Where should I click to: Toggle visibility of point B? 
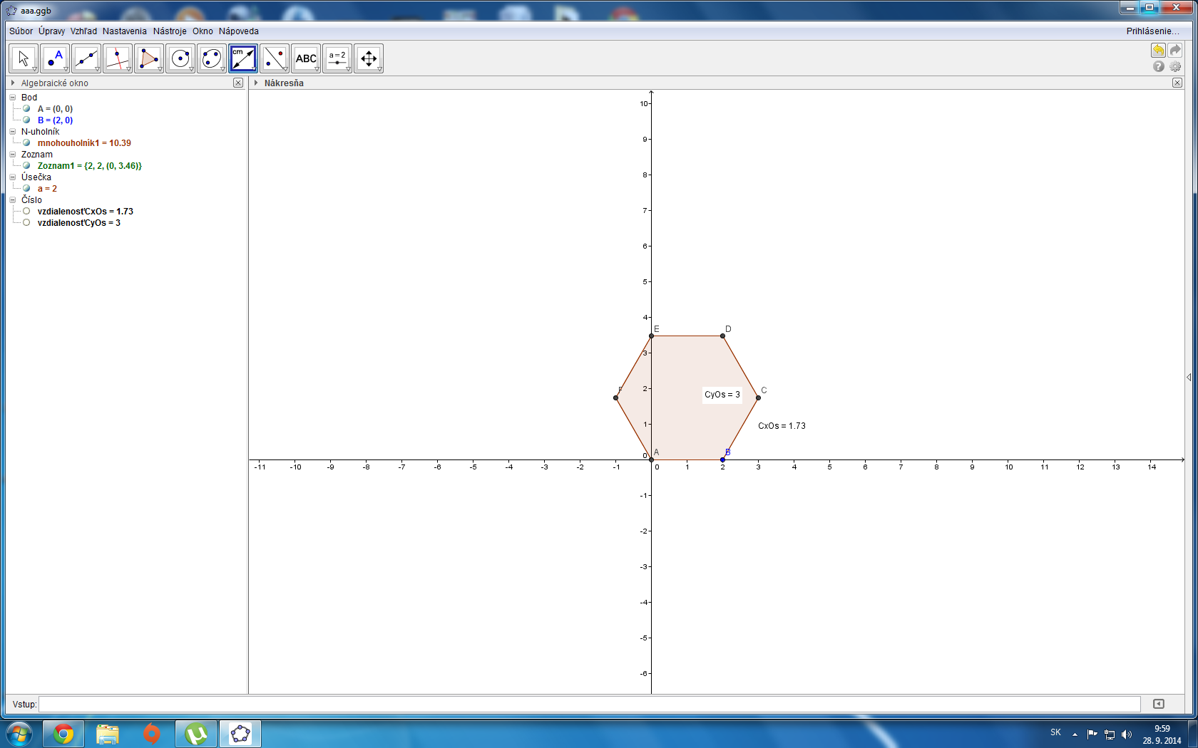(26, 120)
